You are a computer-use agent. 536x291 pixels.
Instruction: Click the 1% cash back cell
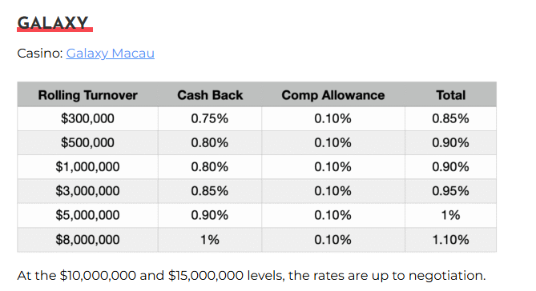[210, 240]
